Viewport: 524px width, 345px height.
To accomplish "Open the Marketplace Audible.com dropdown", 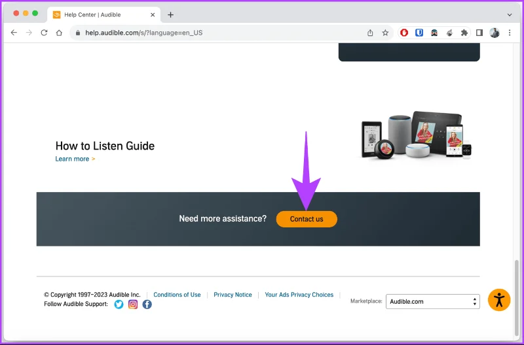I will click(433, 301).
